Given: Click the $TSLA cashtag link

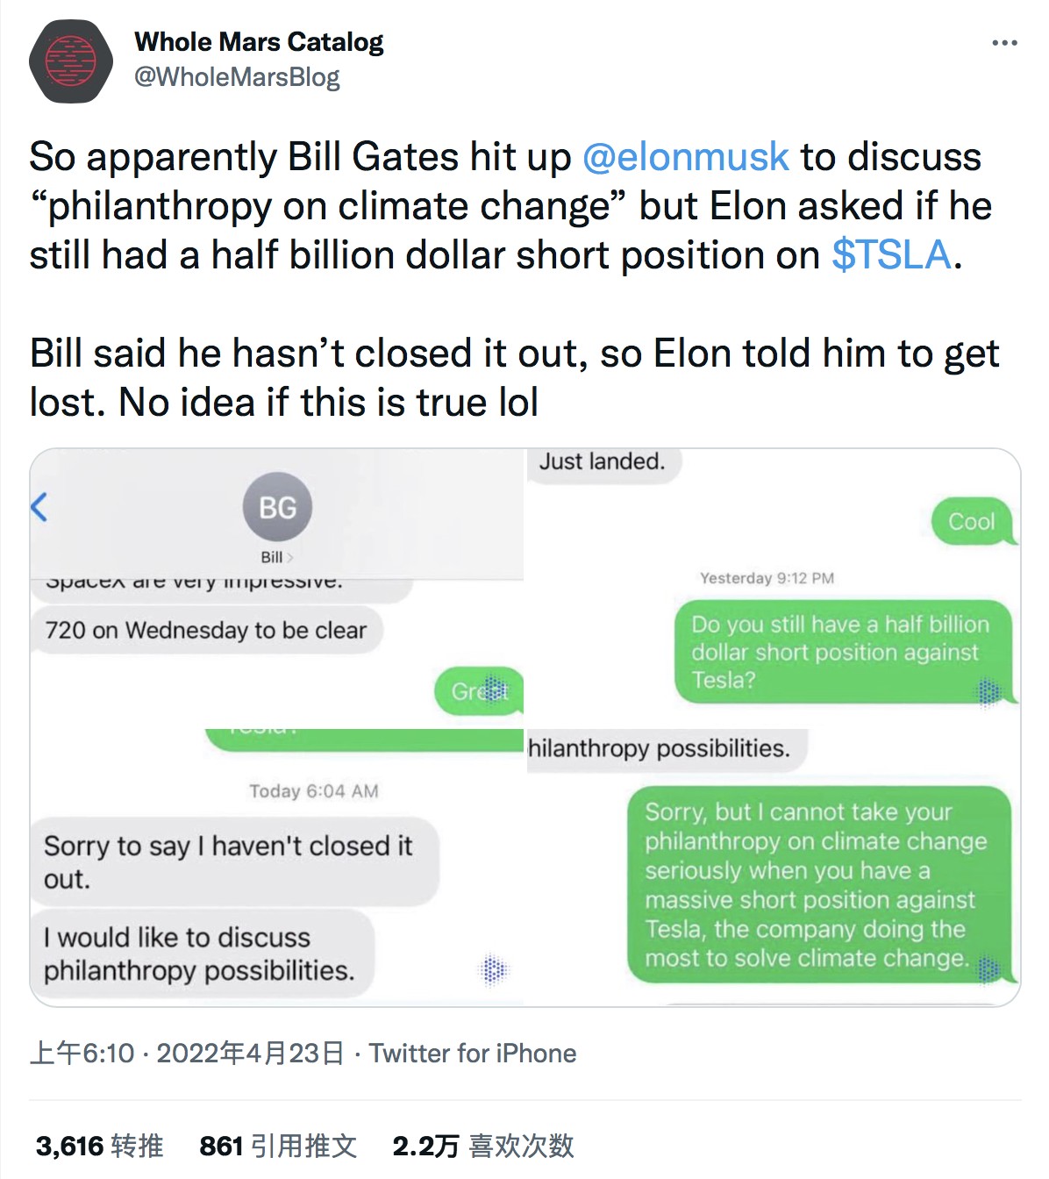Looking at the screenshot, I should pyautogui.click(x=891, y=255).
